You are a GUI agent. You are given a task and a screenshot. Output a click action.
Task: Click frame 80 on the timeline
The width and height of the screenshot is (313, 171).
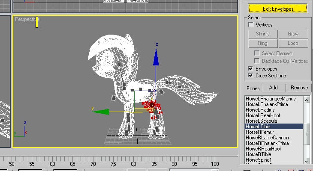coord(133,164)
